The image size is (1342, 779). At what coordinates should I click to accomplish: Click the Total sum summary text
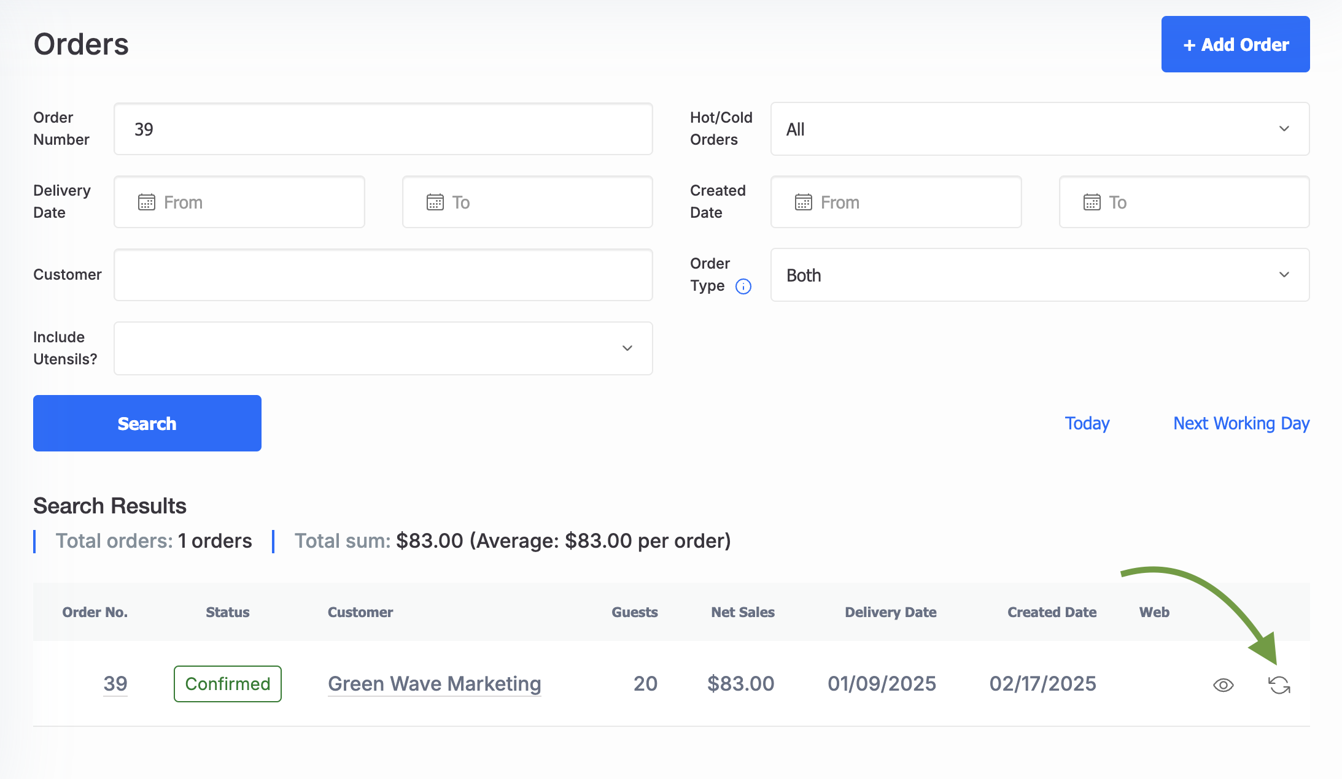[x=513, y=541]
